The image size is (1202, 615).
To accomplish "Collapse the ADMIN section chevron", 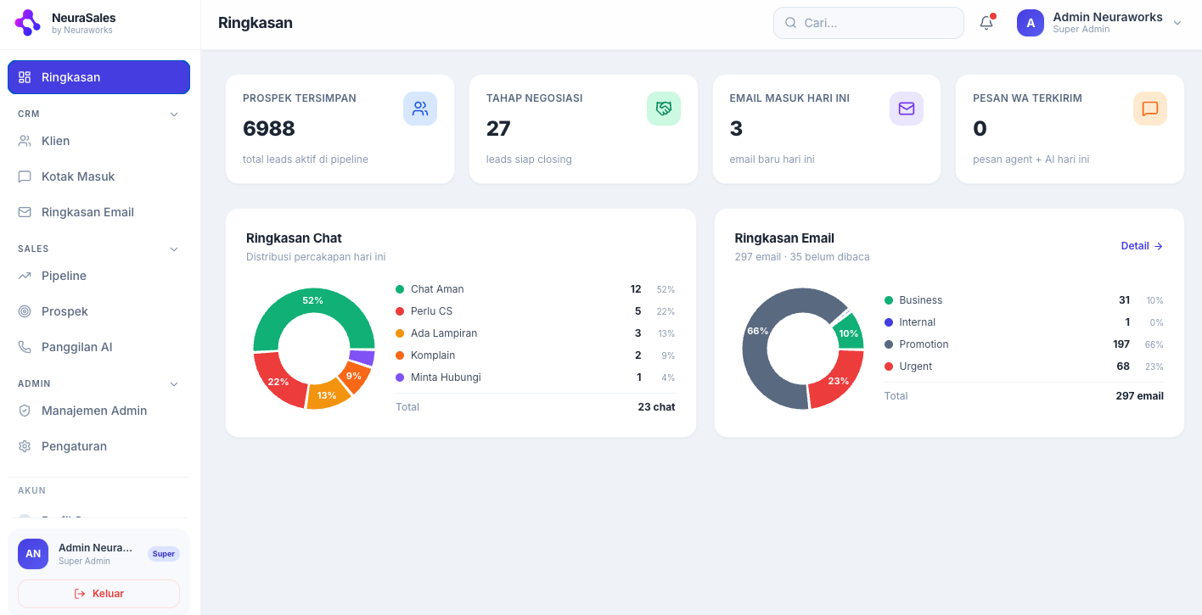I will [x=174, y=383].
